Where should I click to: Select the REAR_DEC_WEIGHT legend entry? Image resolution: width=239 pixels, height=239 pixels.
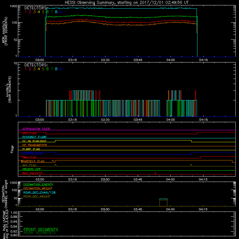coord(37,196)
